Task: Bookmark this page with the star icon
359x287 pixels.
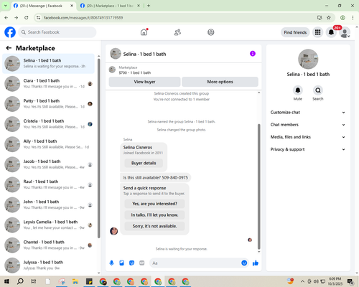Action: [x=329, y=18]
